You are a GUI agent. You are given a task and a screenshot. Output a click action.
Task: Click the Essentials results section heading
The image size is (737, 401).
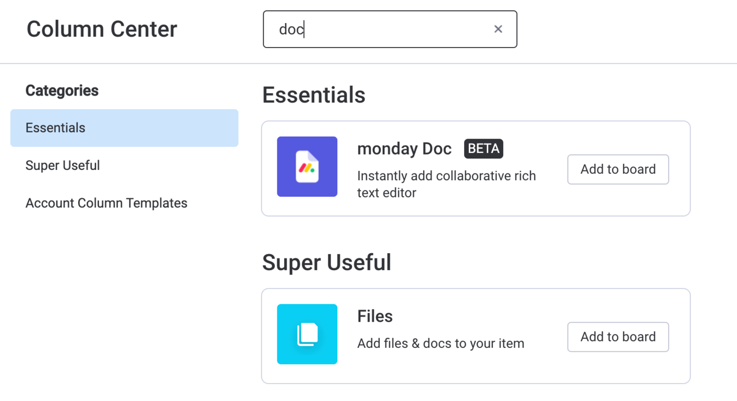[x=314, y=95]
